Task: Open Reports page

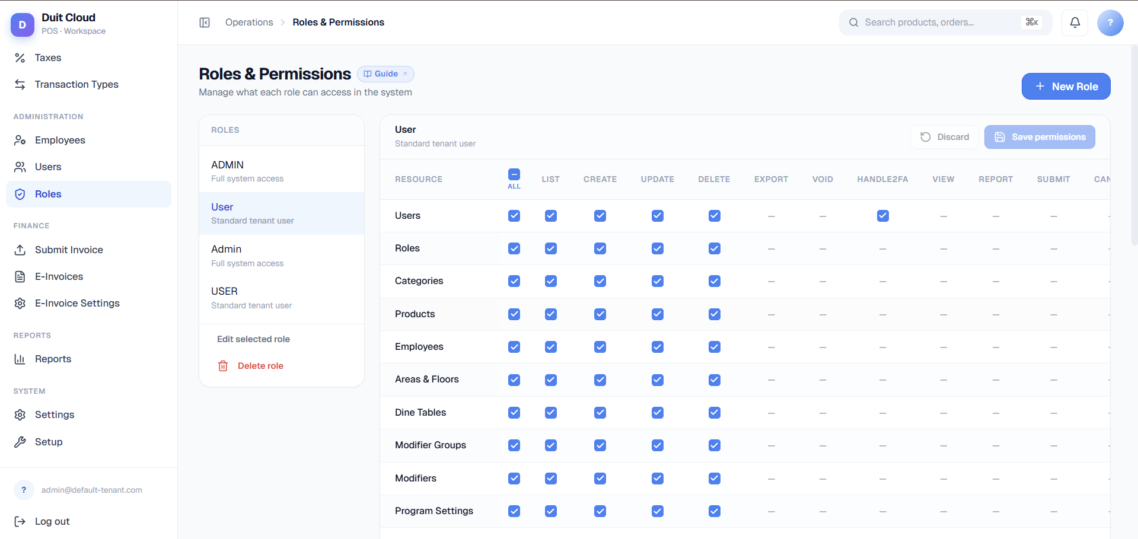Action: [x=88, y=359]
